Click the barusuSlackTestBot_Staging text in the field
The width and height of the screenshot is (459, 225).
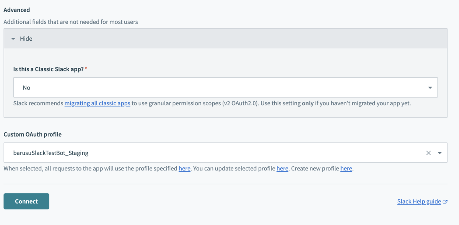[x=50, y=153]
